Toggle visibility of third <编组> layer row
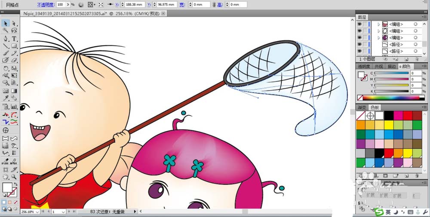Viewport: 430px width, 217px height. point(359,37)
